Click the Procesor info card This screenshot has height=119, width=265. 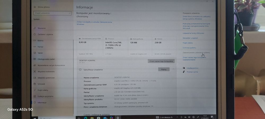(115, 46)
